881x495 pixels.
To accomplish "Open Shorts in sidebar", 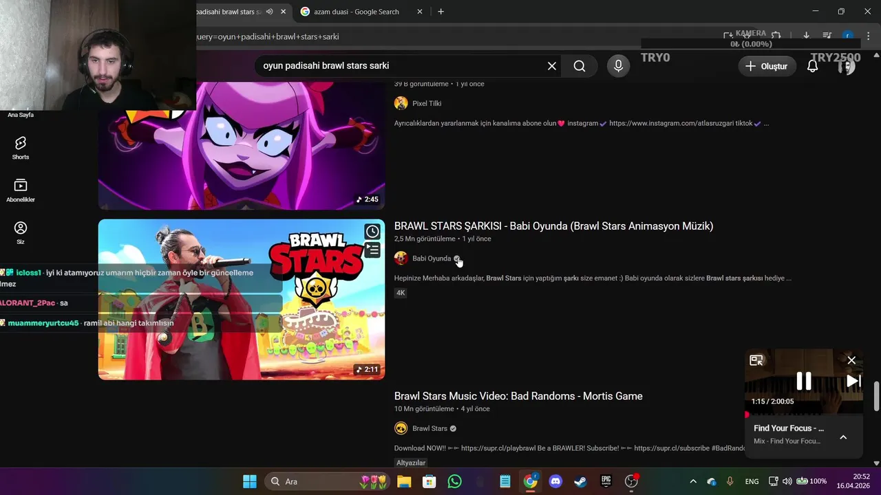I will 21,148.
